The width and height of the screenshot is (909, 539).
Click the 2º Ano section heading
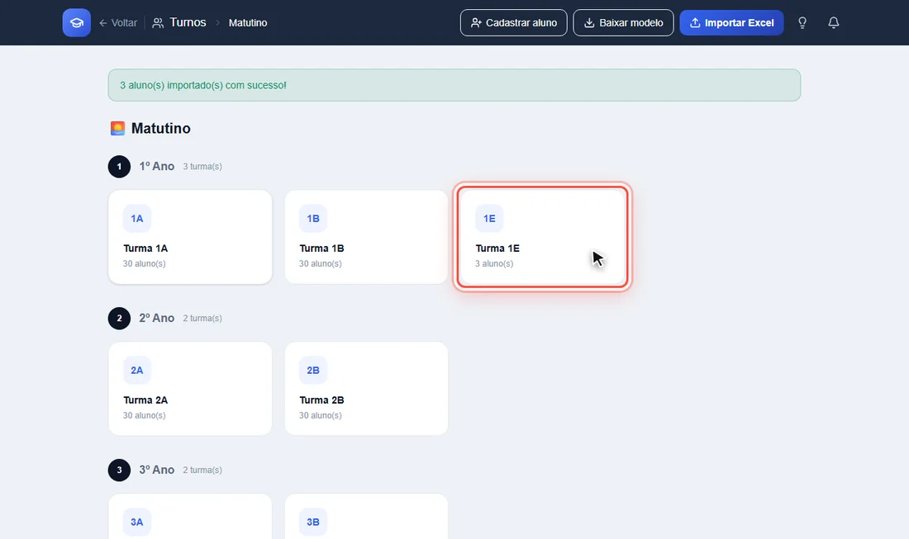(x=156, y=318)
